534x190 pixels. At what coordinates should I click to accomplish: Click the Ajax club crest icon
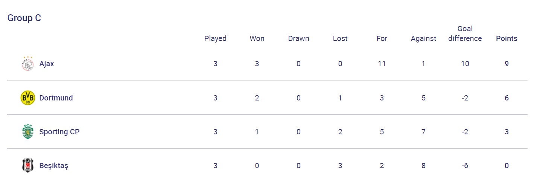27,64
